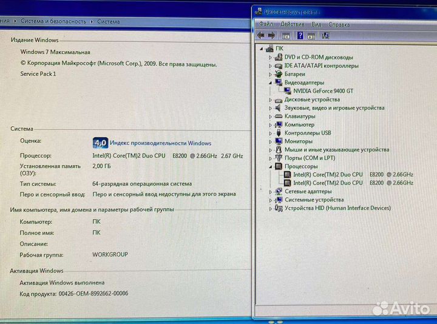Expand the Батареи node
This screenshot has height=324, width=437.
[x=270, y=75]
